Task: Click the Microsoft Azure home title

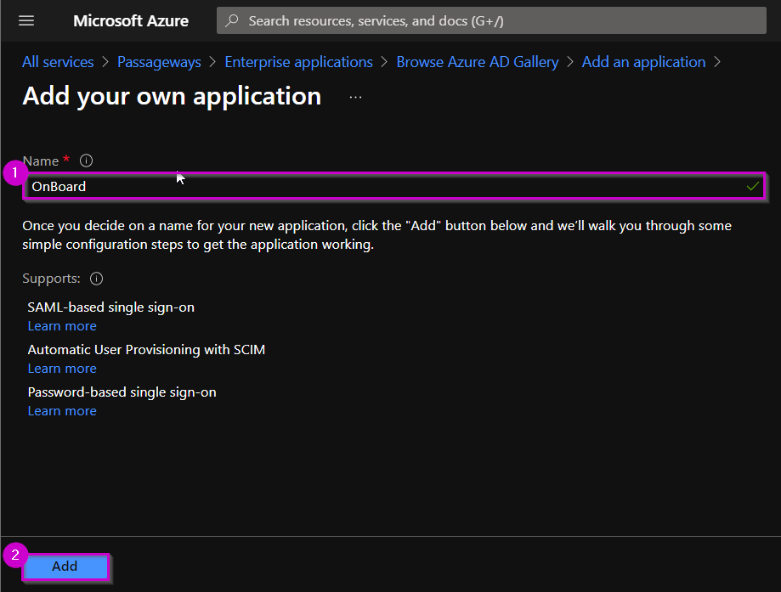Action: (131, 20)
